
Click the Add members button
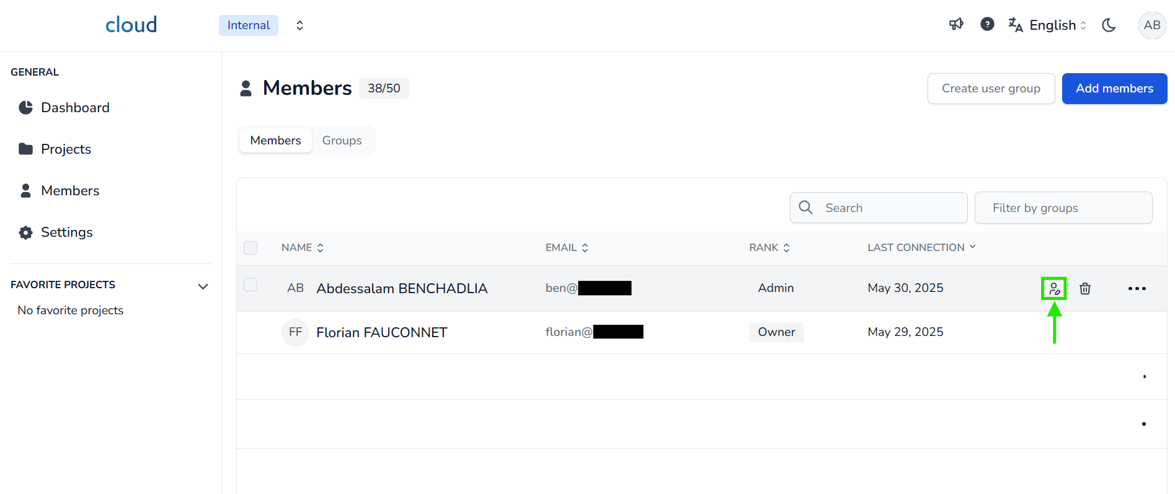pyautogui.click(x=1114, y=89)
